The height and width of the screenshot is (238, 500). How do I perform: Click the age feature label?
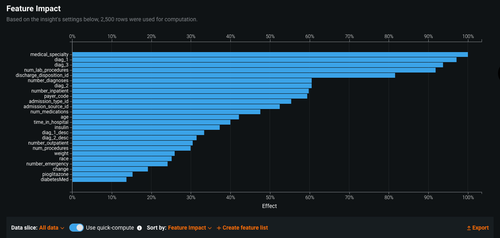pyautogui.click(x=65, y=117)
